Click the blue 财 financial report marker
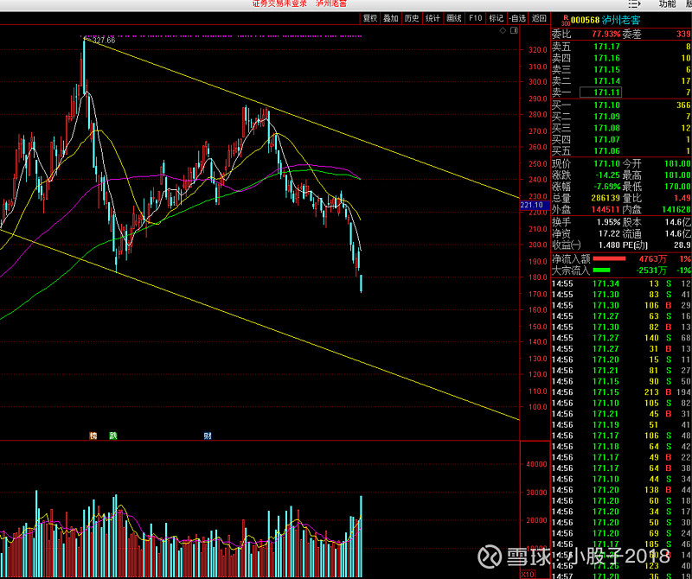The height and width of the screenshot is (579, 692). [208, 436]
